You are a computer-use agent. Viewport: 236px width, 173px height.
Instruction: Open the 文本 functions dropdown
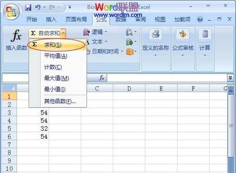tap(97, 42)
